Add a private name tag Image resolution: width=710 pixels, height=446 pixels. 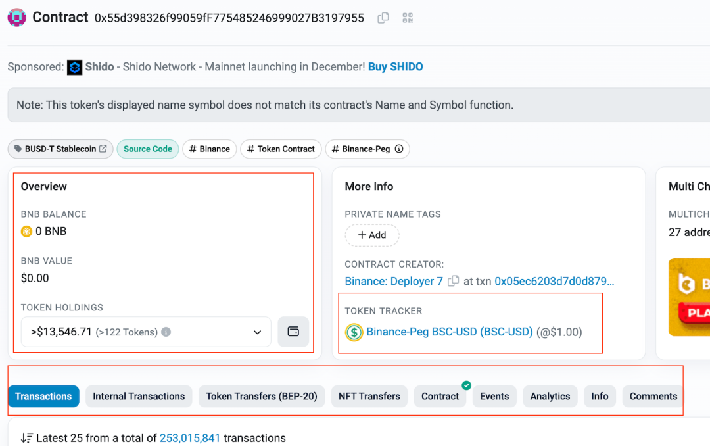pyautogui.click(x=372, y=235)
